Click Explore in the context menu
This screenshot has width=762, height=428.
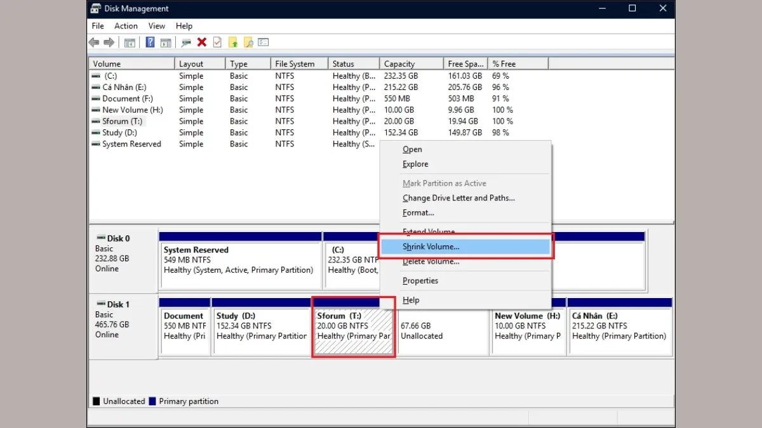[x=415, y=164]
